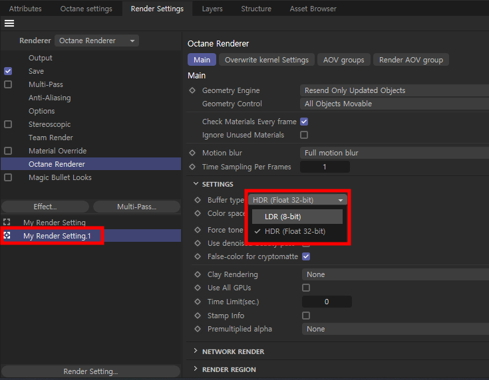The width and height of the screenshot is (489, 380).
Task: Open the Render AOV group tab
Action: pyautogui.click(x=410, y=60)
